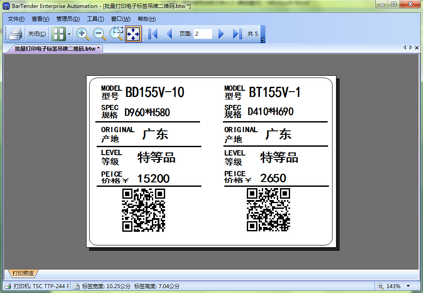Click the model text BD155V-10
Screen dimensions: 423x293
(x=155, y=92)
